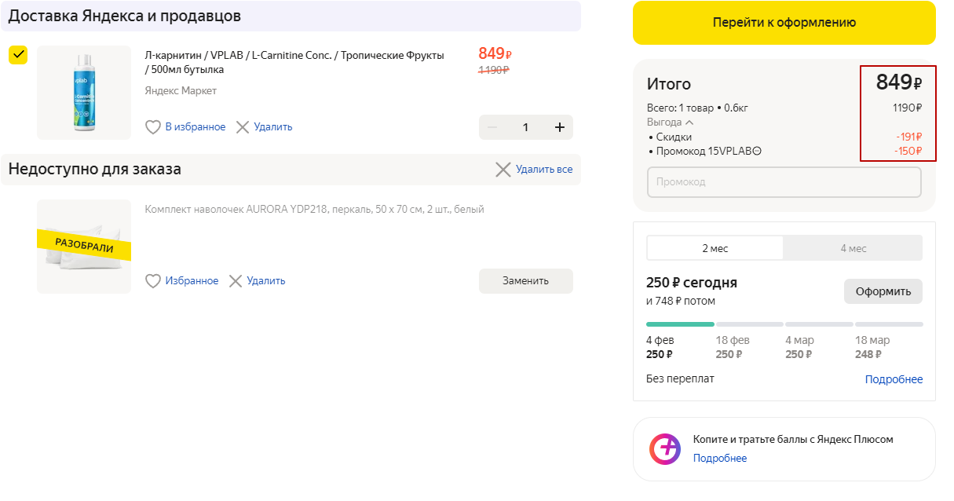Open L-Carnitine bottle product thumbnail

click(84, 93)
